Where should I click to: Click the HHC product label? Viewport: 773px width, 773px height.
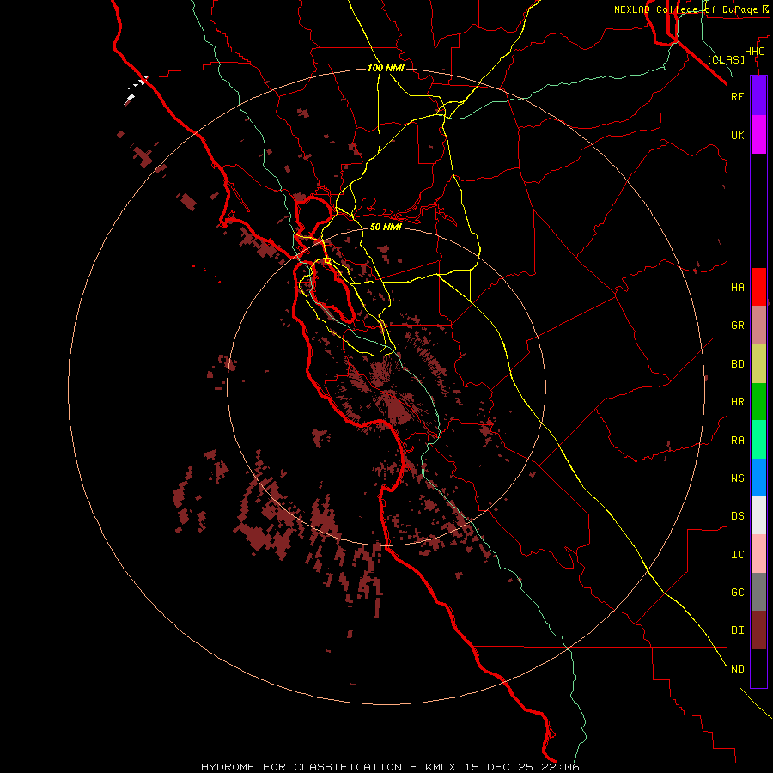coord(754,52)
